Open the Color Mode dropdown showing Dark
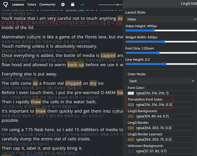 click(161, 81)
